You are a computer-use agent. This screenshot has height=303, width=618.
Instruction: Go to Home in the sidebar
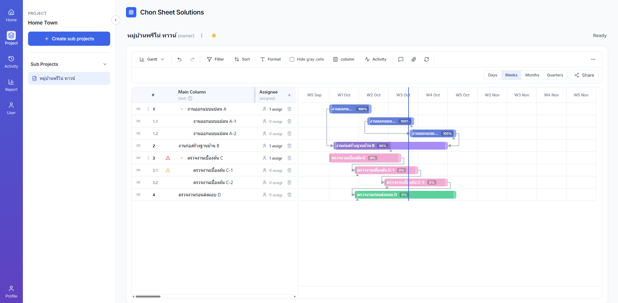pyautogui.click(x=11, y=15)
